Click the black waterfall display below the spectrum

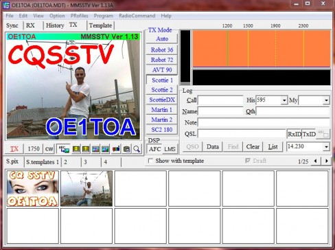[x=262, y=78]
